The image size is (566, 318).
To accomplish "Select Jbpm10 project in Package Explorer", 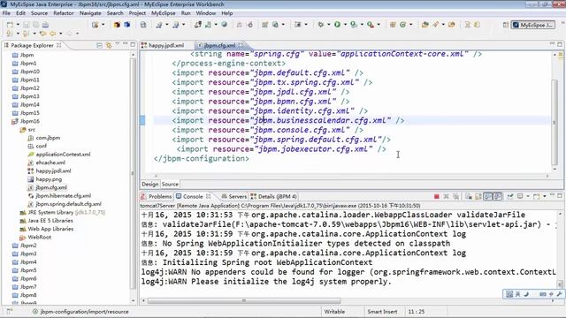I will (29, 72).
